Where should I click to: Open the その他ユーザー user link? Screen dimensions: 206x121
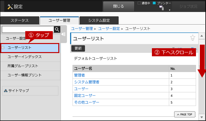click(87, 102)
